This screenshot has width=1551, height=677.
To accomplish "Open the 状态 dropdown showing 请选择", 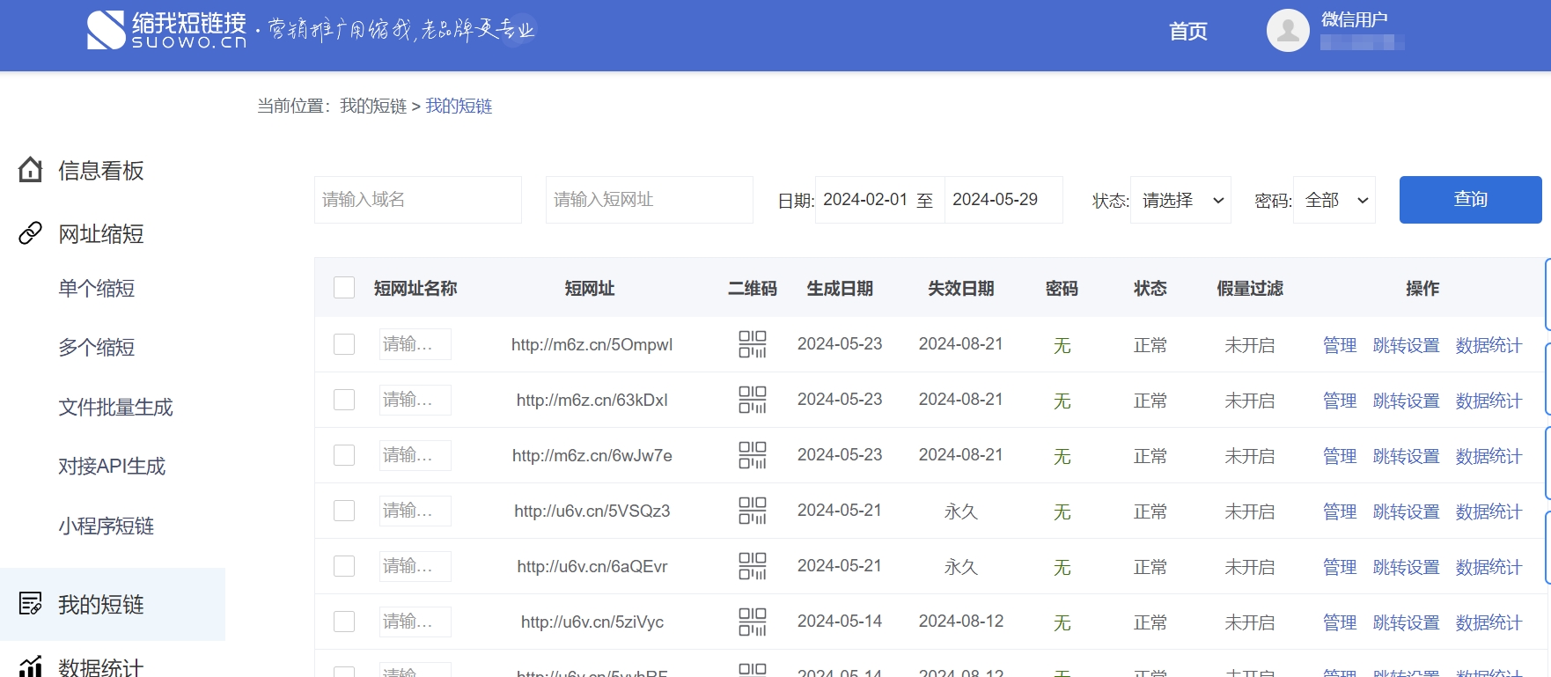I will coord(1180,200).
